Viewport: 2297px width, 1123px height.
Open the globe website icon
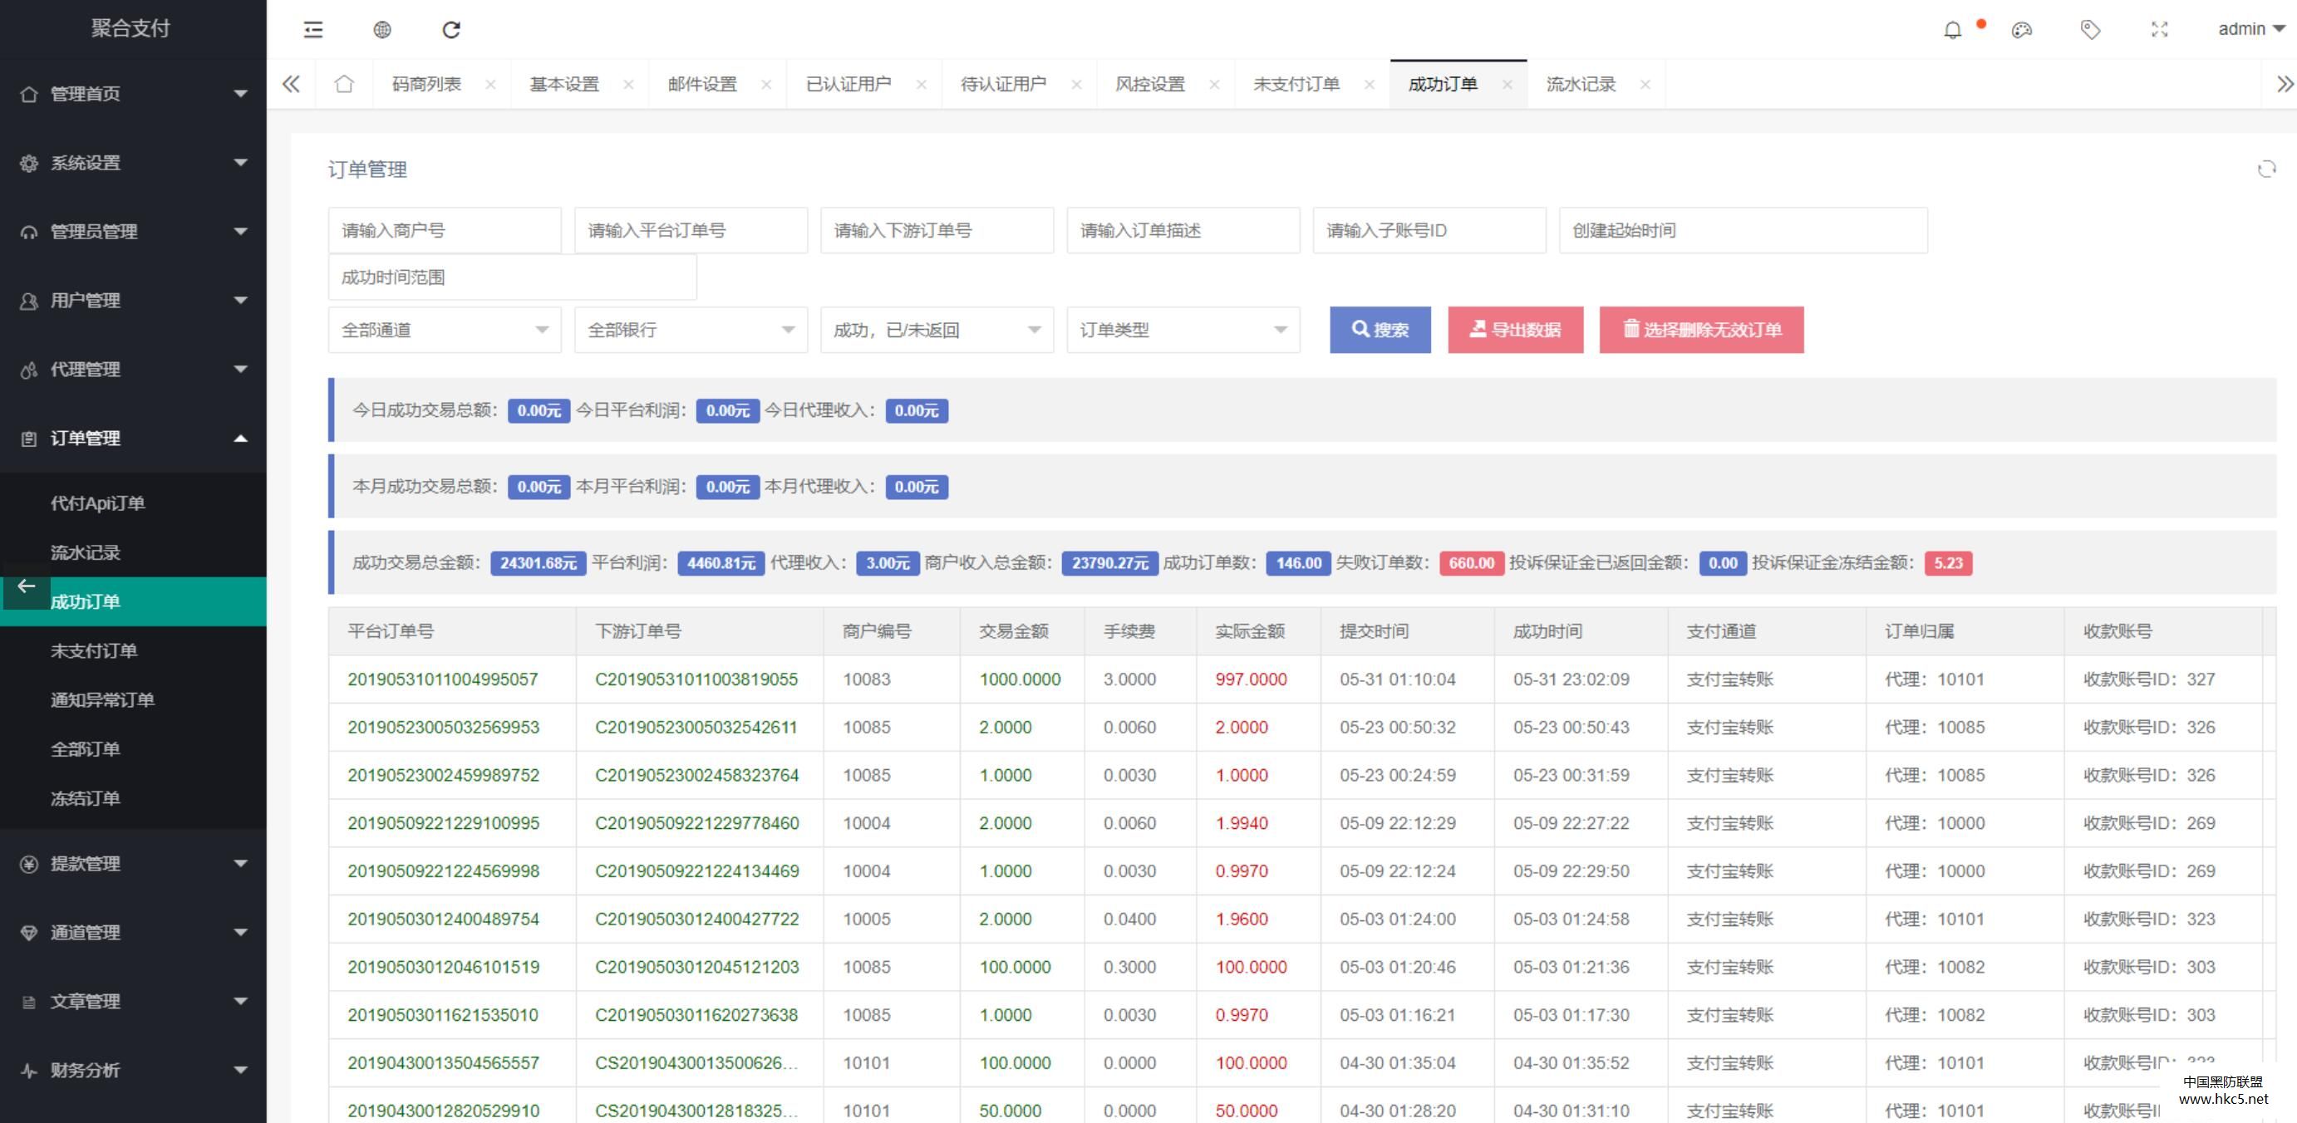[382, 29]
